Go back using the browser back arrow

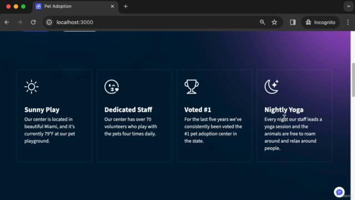(7, 22)
